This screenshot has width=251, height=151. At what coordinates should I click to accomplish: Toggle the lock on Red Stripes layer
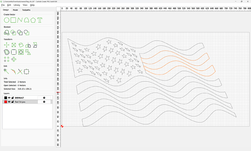[13, 102]
